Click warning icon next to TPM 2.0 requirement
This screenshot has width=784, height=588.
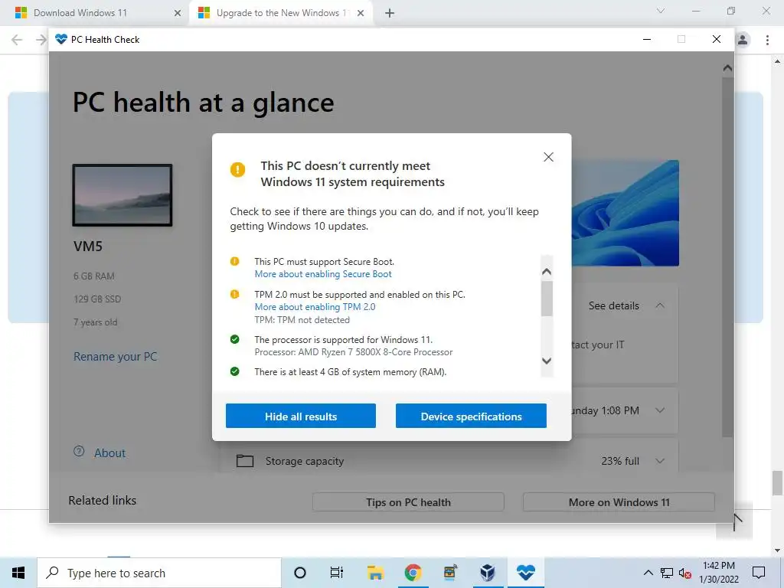[x=234, y=295]
